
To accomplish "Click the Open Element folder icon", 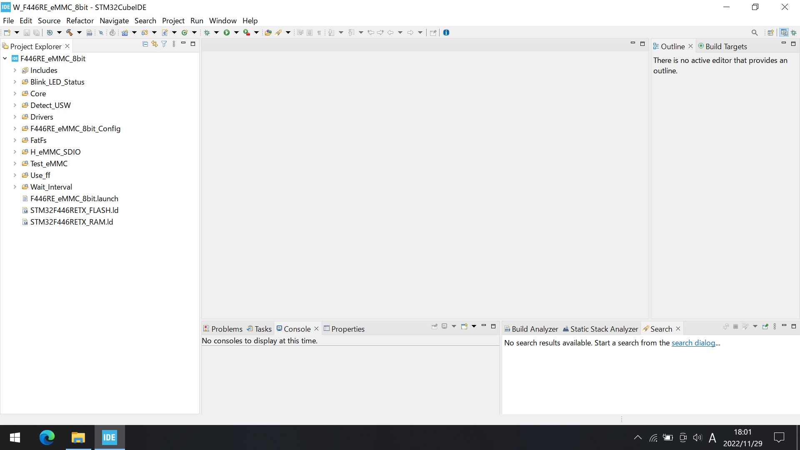I will pyautogui.click(x=268, y=32).
